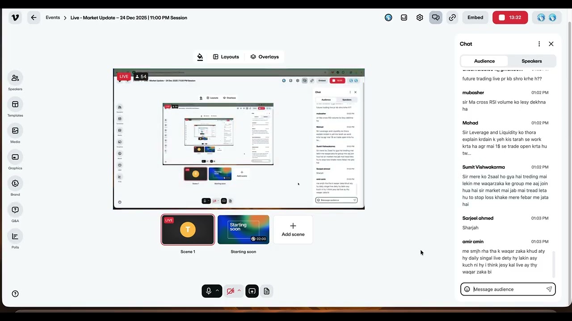Click Sumit Vishwakarma's name in chat
572x321 pixels.
click(x=484, y=167)
